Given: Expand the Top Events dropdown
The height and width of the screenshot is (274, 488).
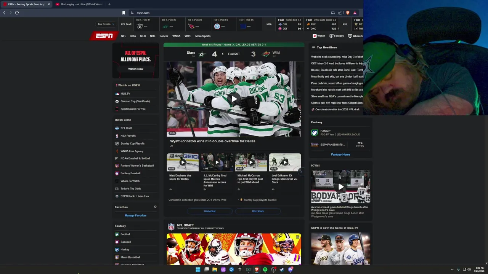Looking at the screenshot, I should [106, 24].
